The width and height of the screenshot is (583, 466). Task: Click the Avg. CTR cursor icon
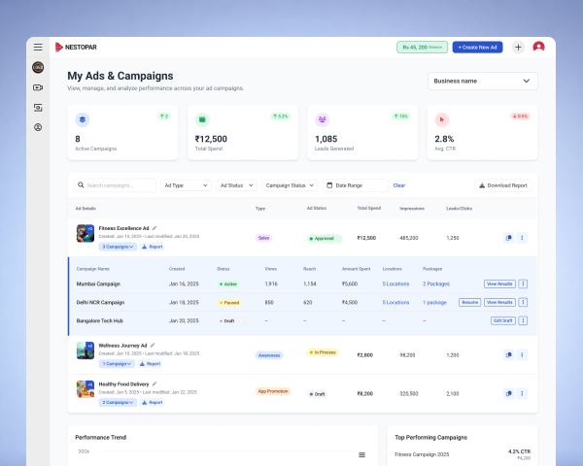(442, 119)
